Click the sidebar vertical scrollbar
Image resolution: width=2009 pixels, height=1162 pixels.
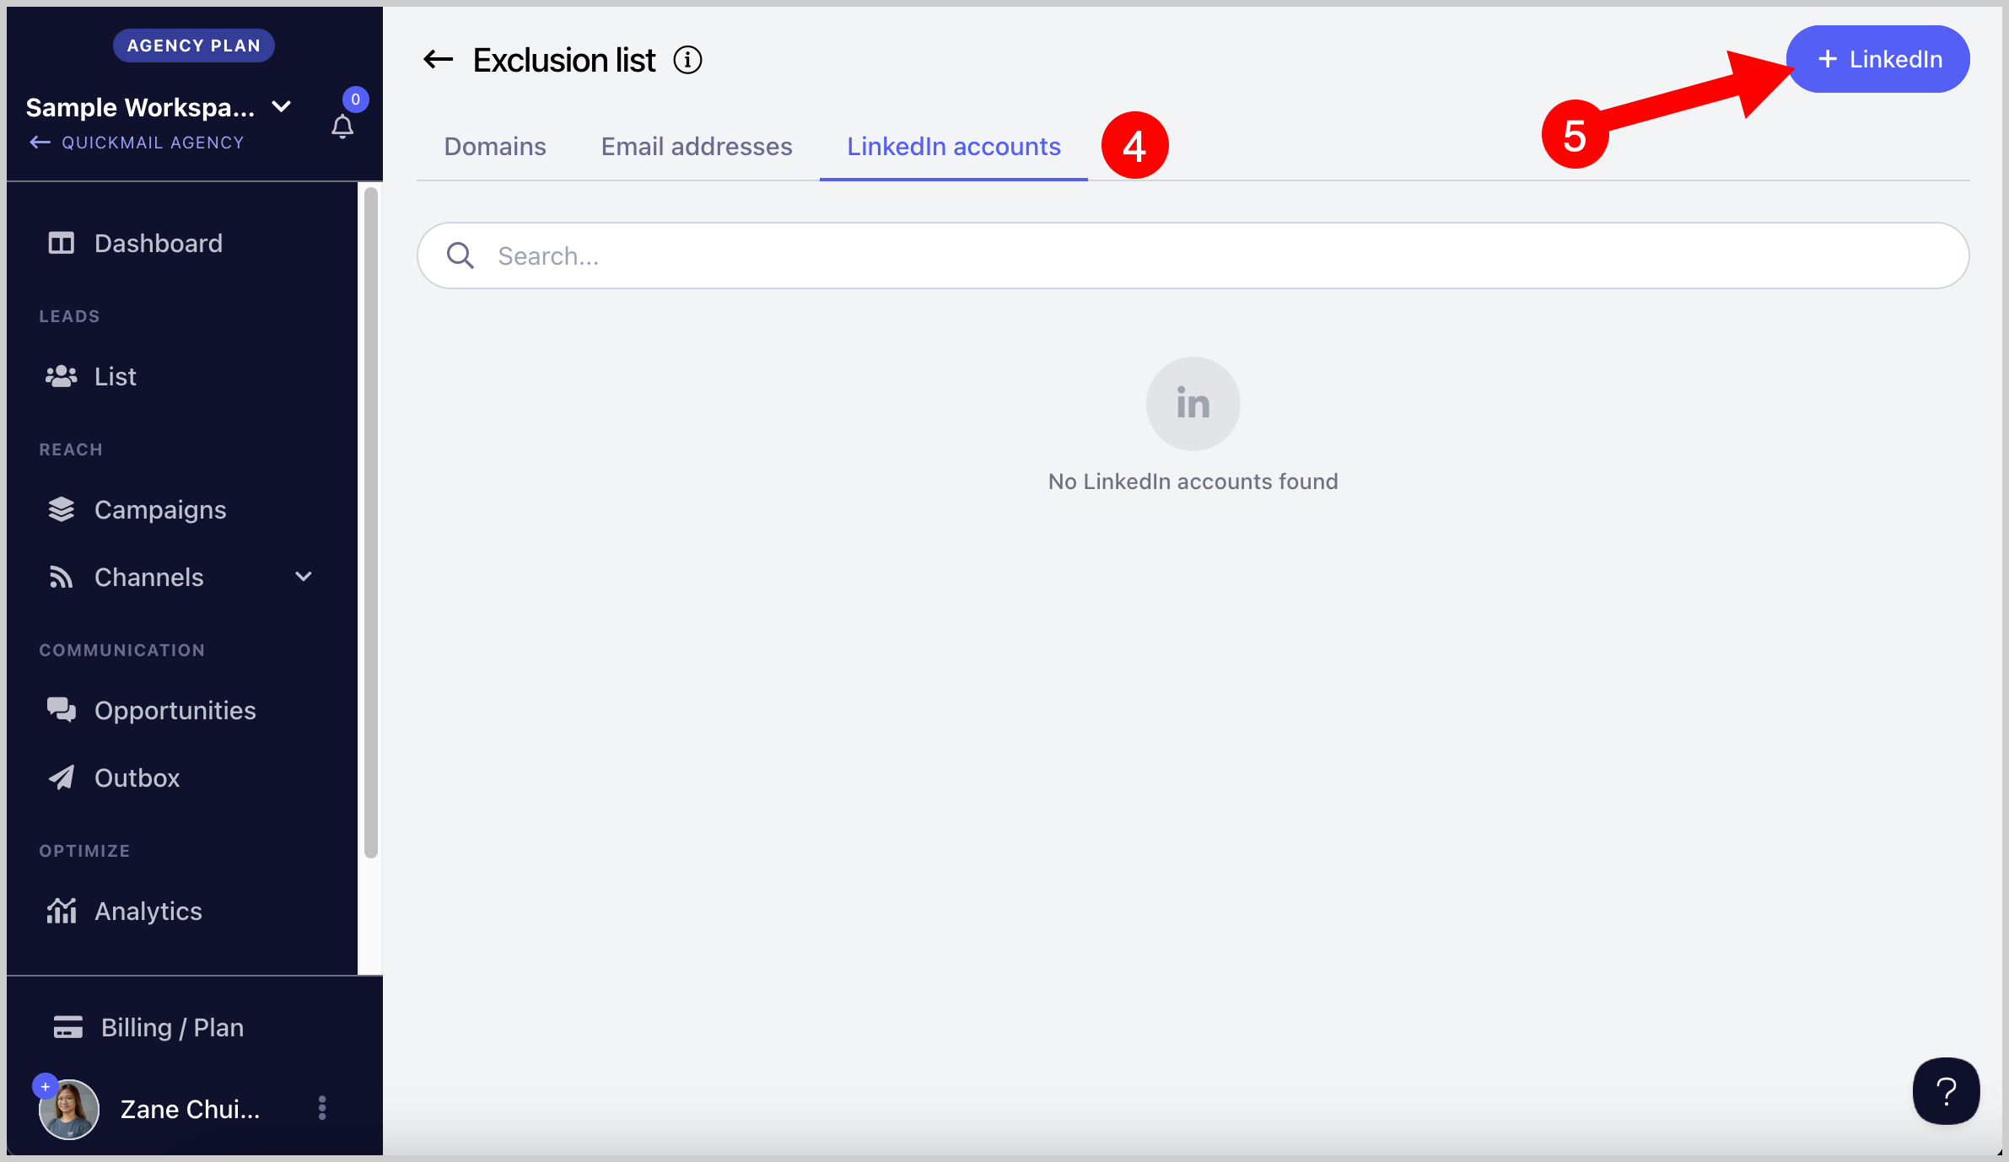[370, 523]
